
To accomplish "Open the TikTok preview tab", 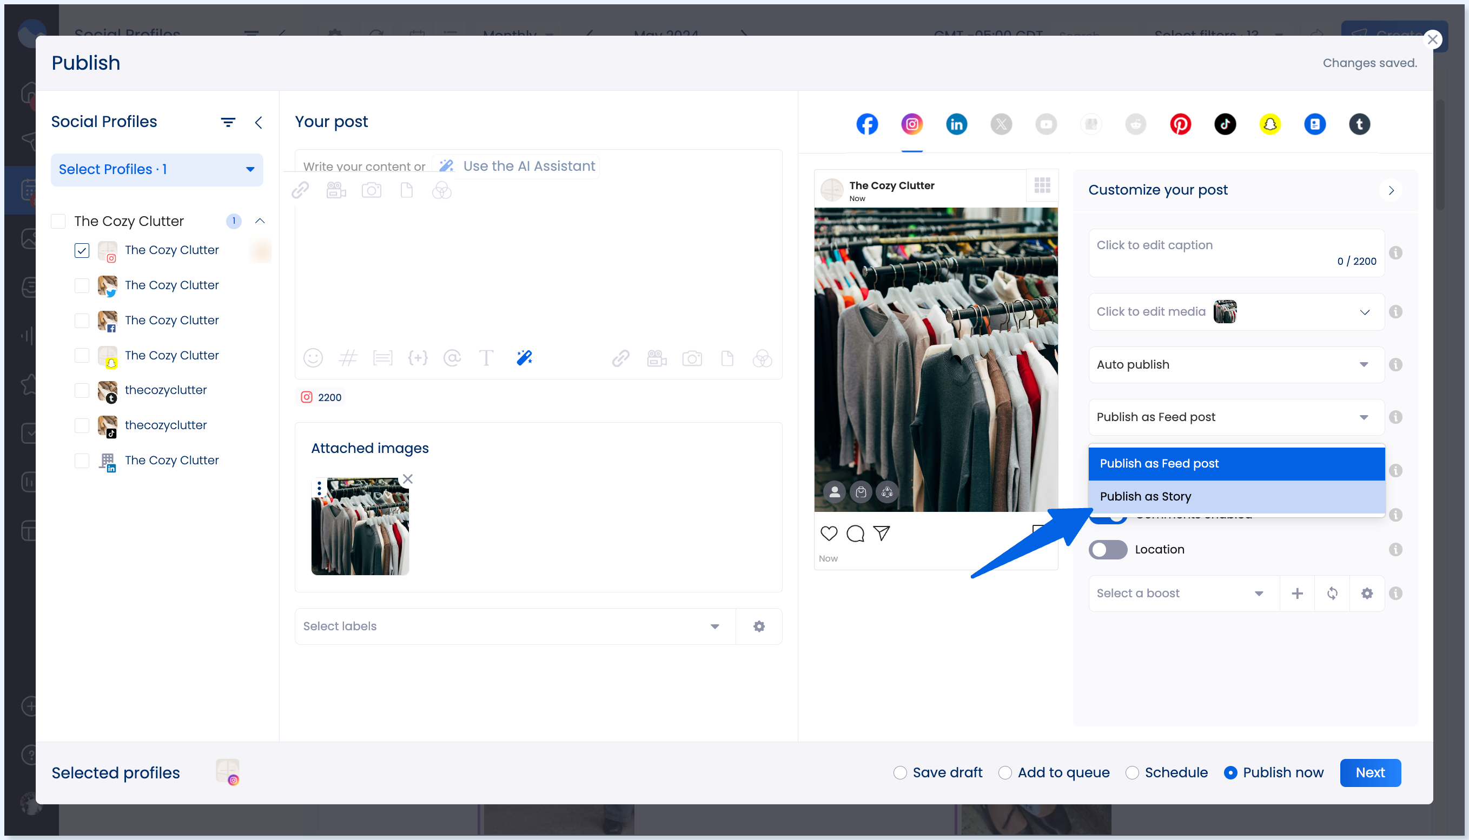I will [1225, 124].
